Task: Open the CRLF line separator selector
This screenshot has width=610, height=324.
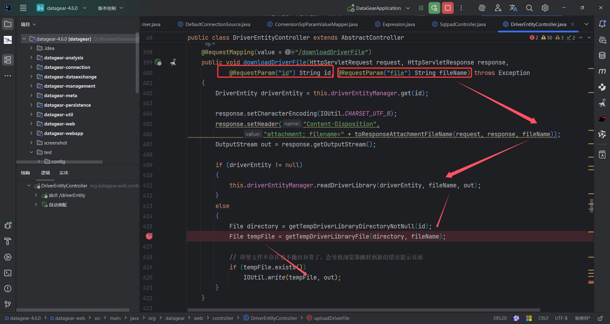Action: (x=543, y=318)
